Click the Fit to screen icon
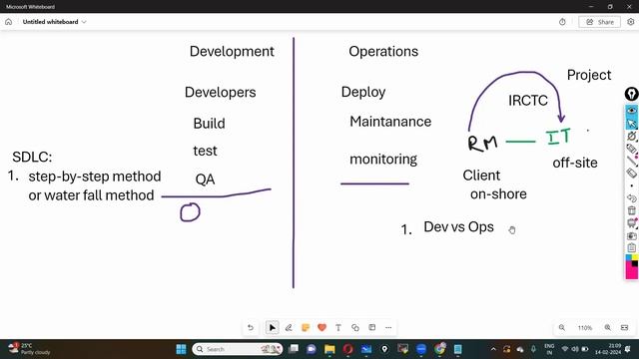 click(624, 328)
